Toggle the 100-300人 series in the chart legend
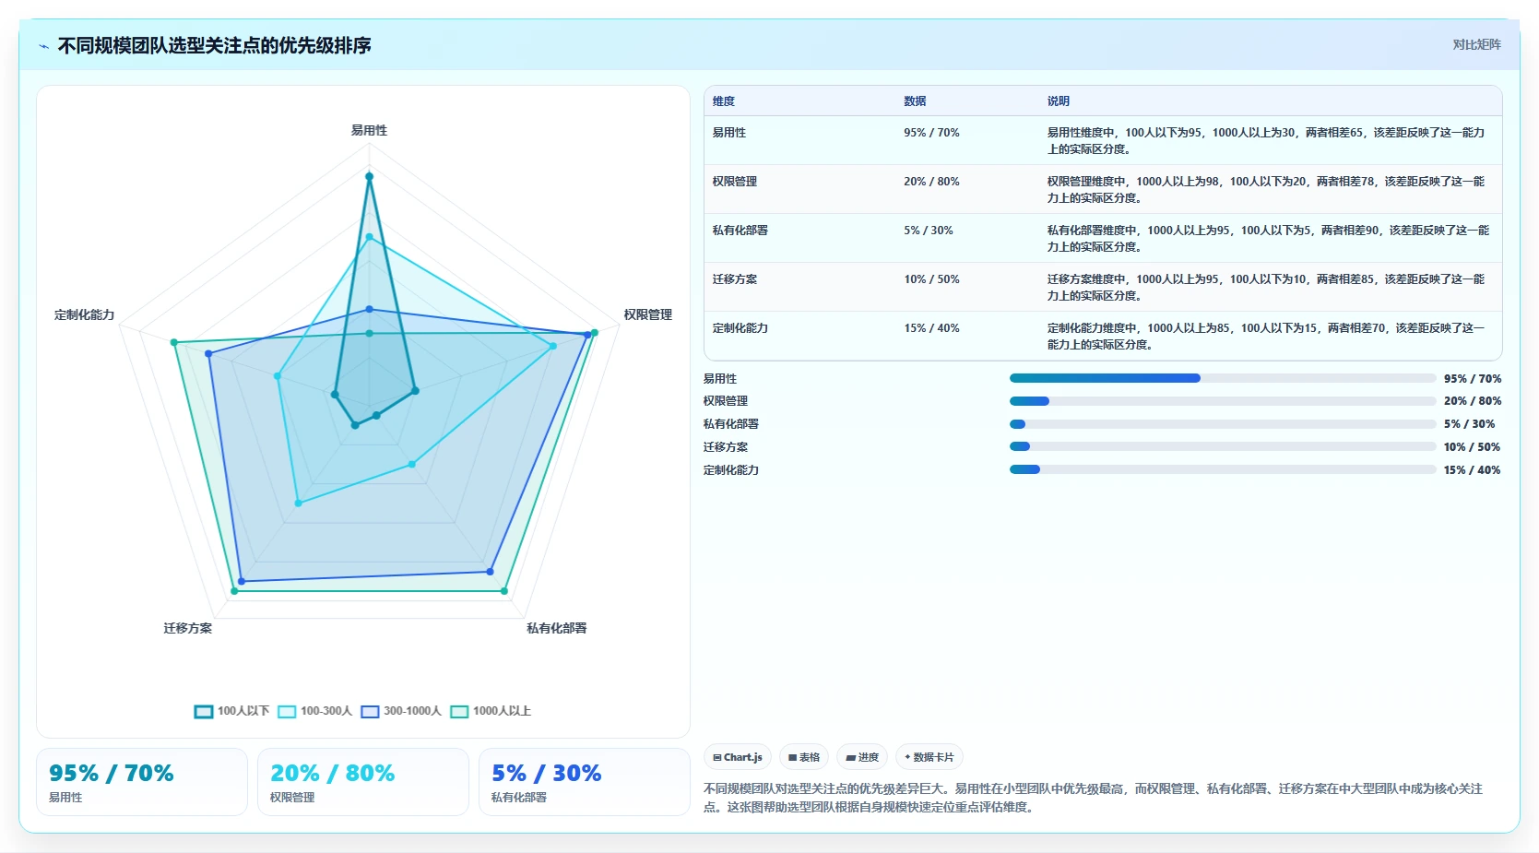1539x853 pixels. pyautogui.click(x=315, y=711)
